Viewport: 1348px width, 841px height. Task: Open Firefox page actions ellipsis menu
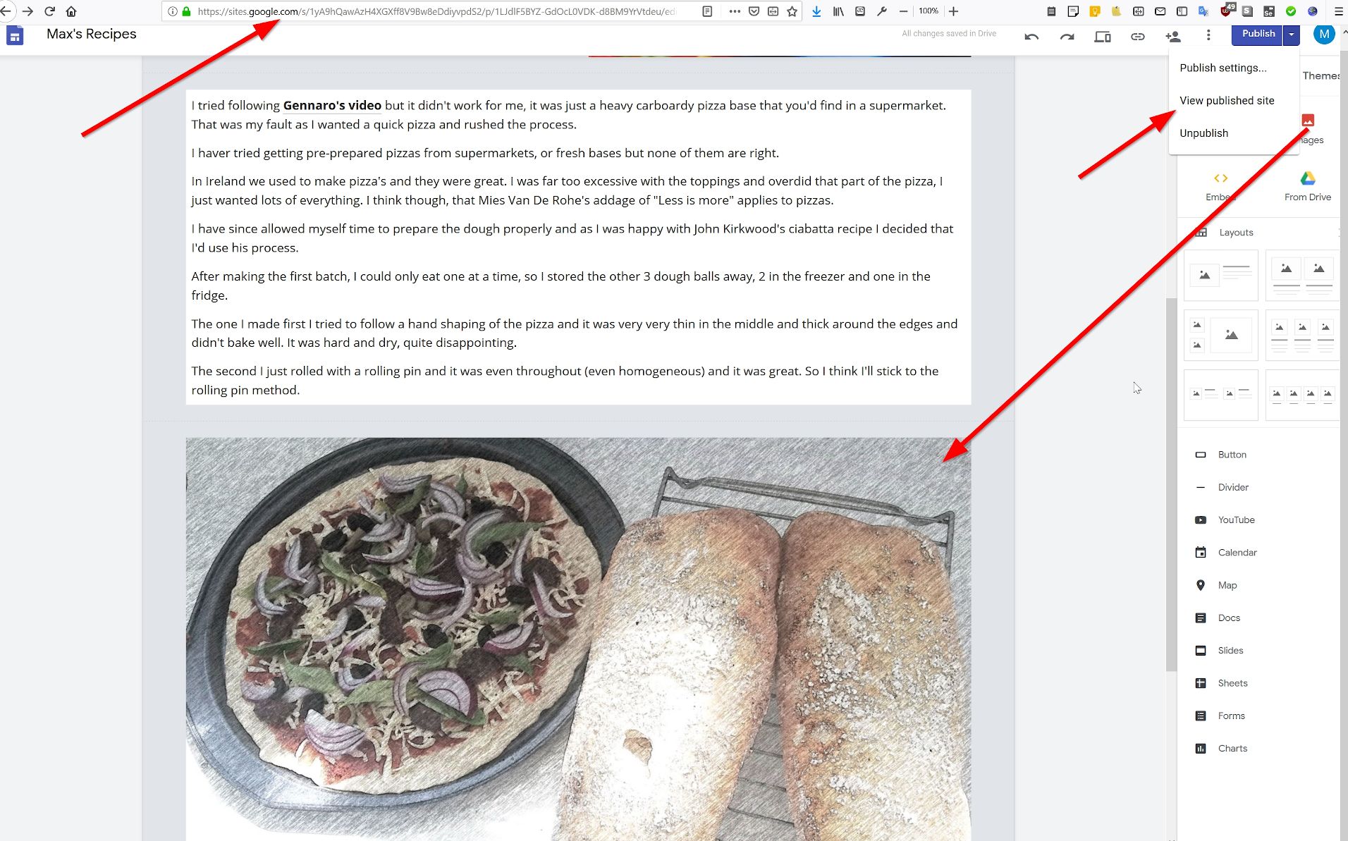click(x=734, y=11)
